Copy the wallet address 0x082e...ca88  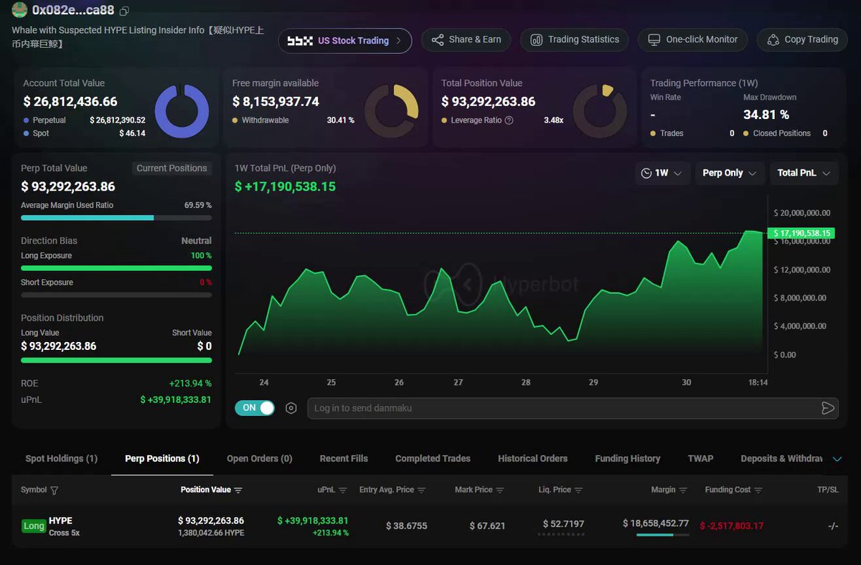click(x=125, y=11)
